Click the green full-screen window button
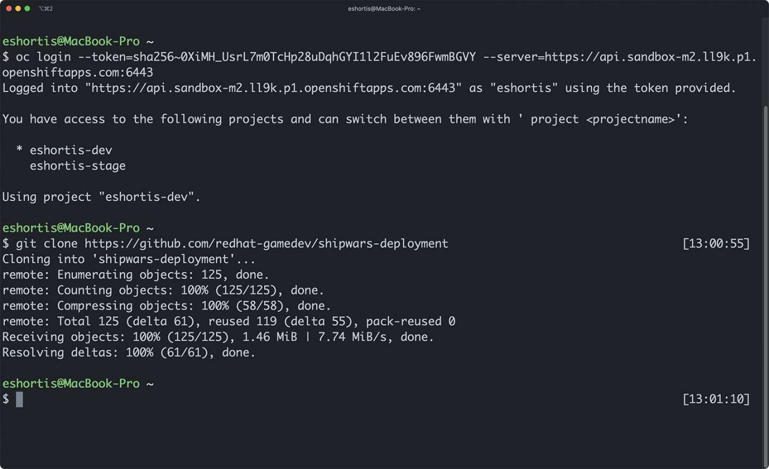Image resolution: width=769 pixels, height=469 pixels. [27, 9]
